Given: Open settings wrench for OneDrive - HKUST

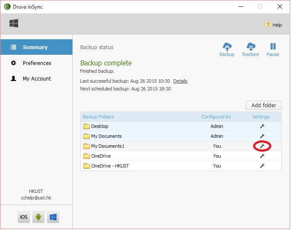Looking at the screenshot, I should click(261, 166).
